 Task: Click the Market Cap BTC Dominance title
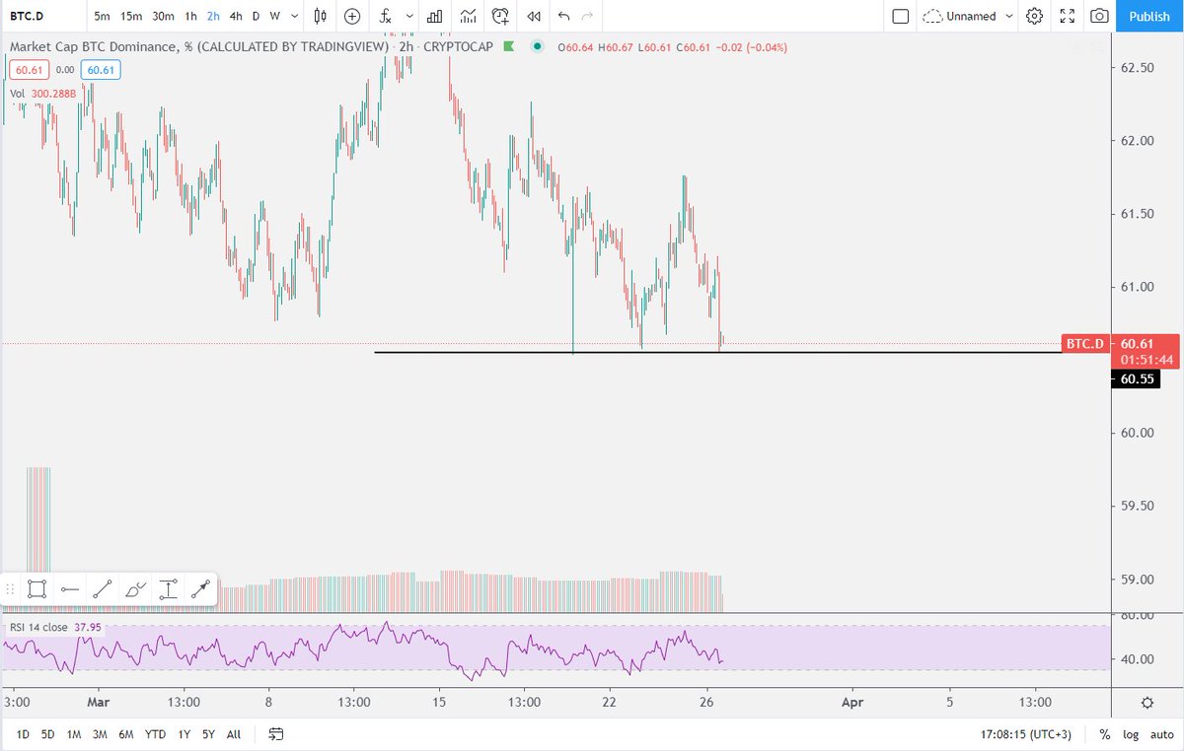251,46
